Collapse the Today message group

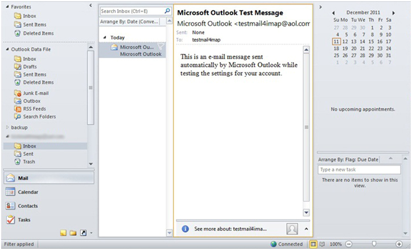coord(105,38)
